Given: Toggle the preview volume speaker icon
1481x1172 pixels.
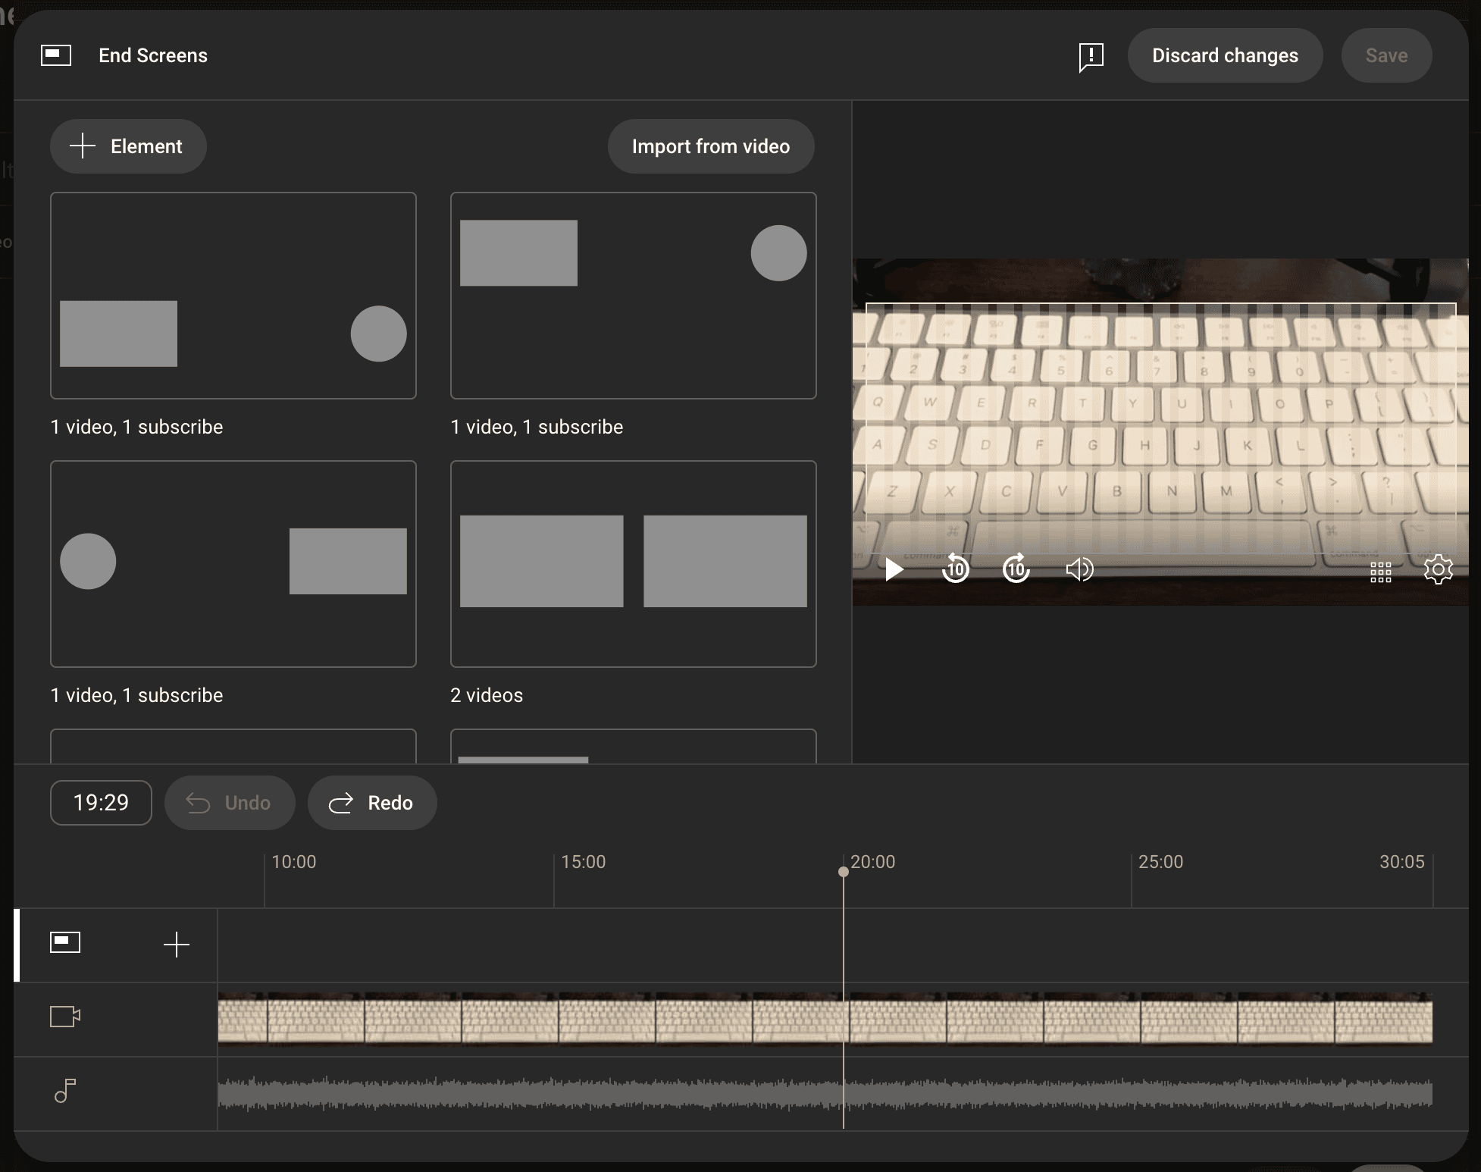Looking at the screenshot, I should 1079,569.
